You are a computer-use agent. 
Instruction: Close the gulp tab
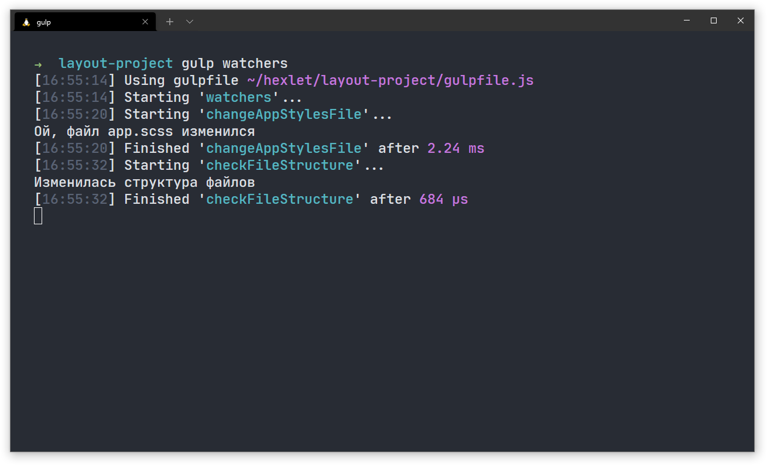pos(145,22)
